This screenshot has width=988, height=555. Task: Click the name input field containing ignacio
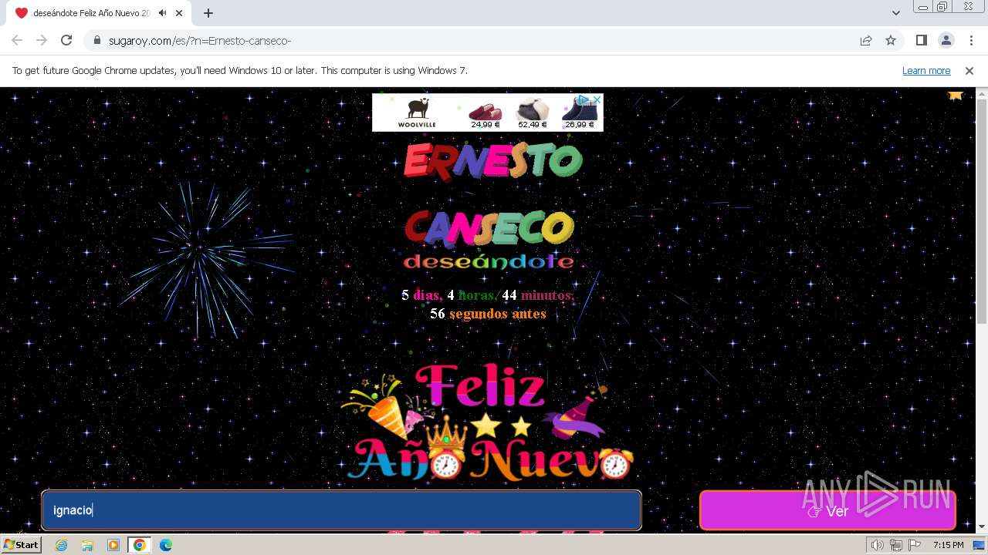tap(341, 510)
